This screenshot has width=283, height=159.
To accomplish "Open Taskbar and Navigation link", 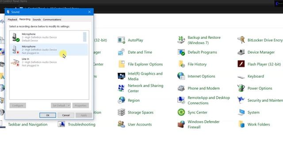I will 28,125.
